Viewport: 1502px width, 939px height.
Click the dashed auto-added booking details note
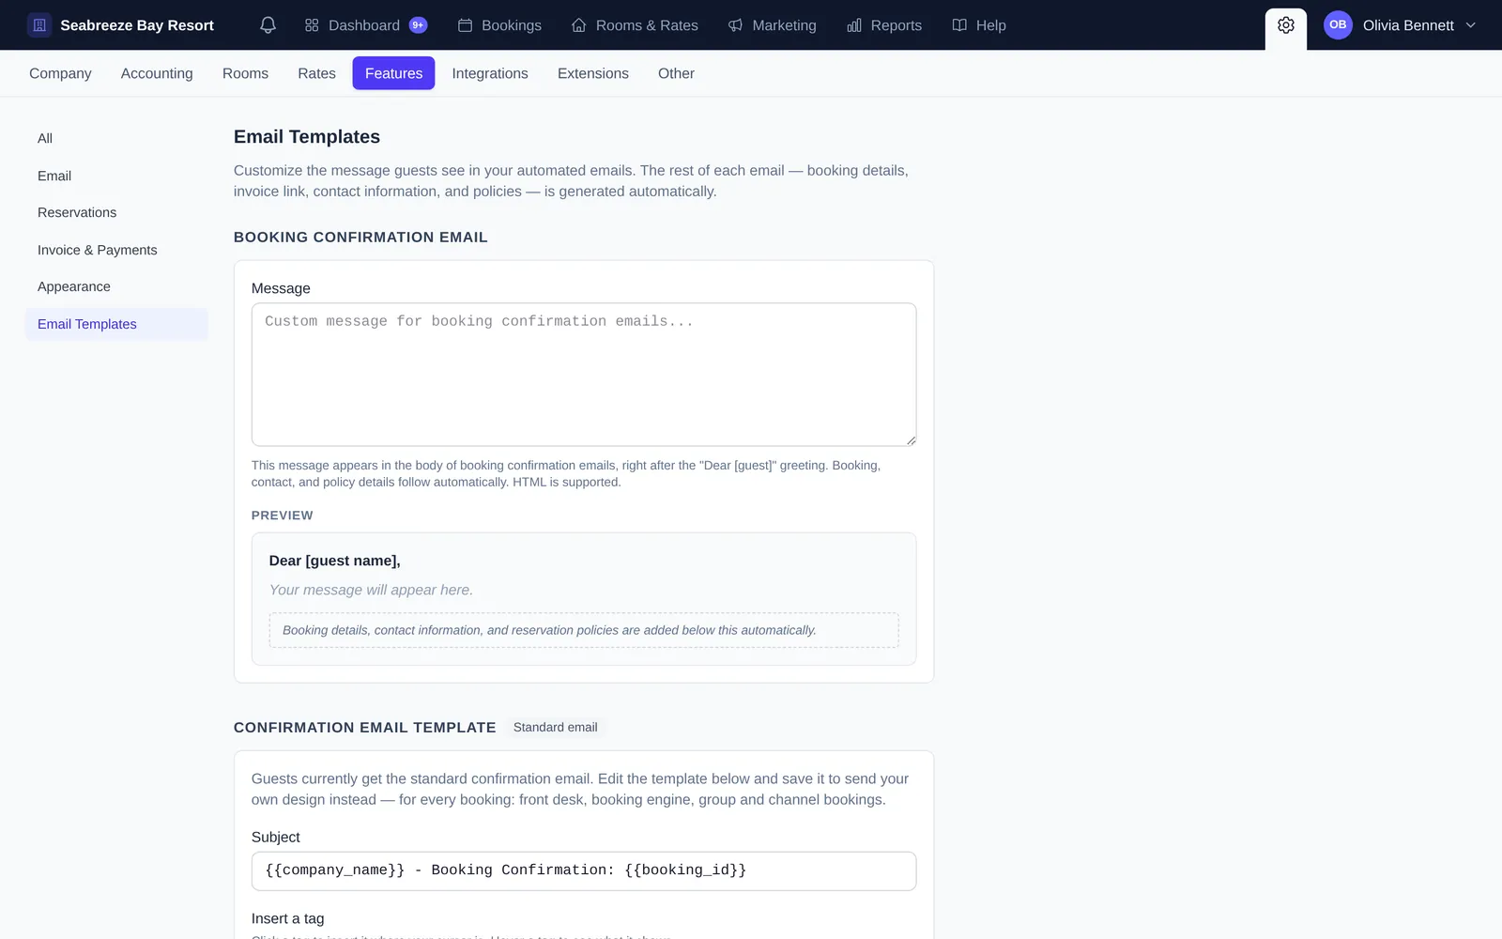[x=584, y=630]
